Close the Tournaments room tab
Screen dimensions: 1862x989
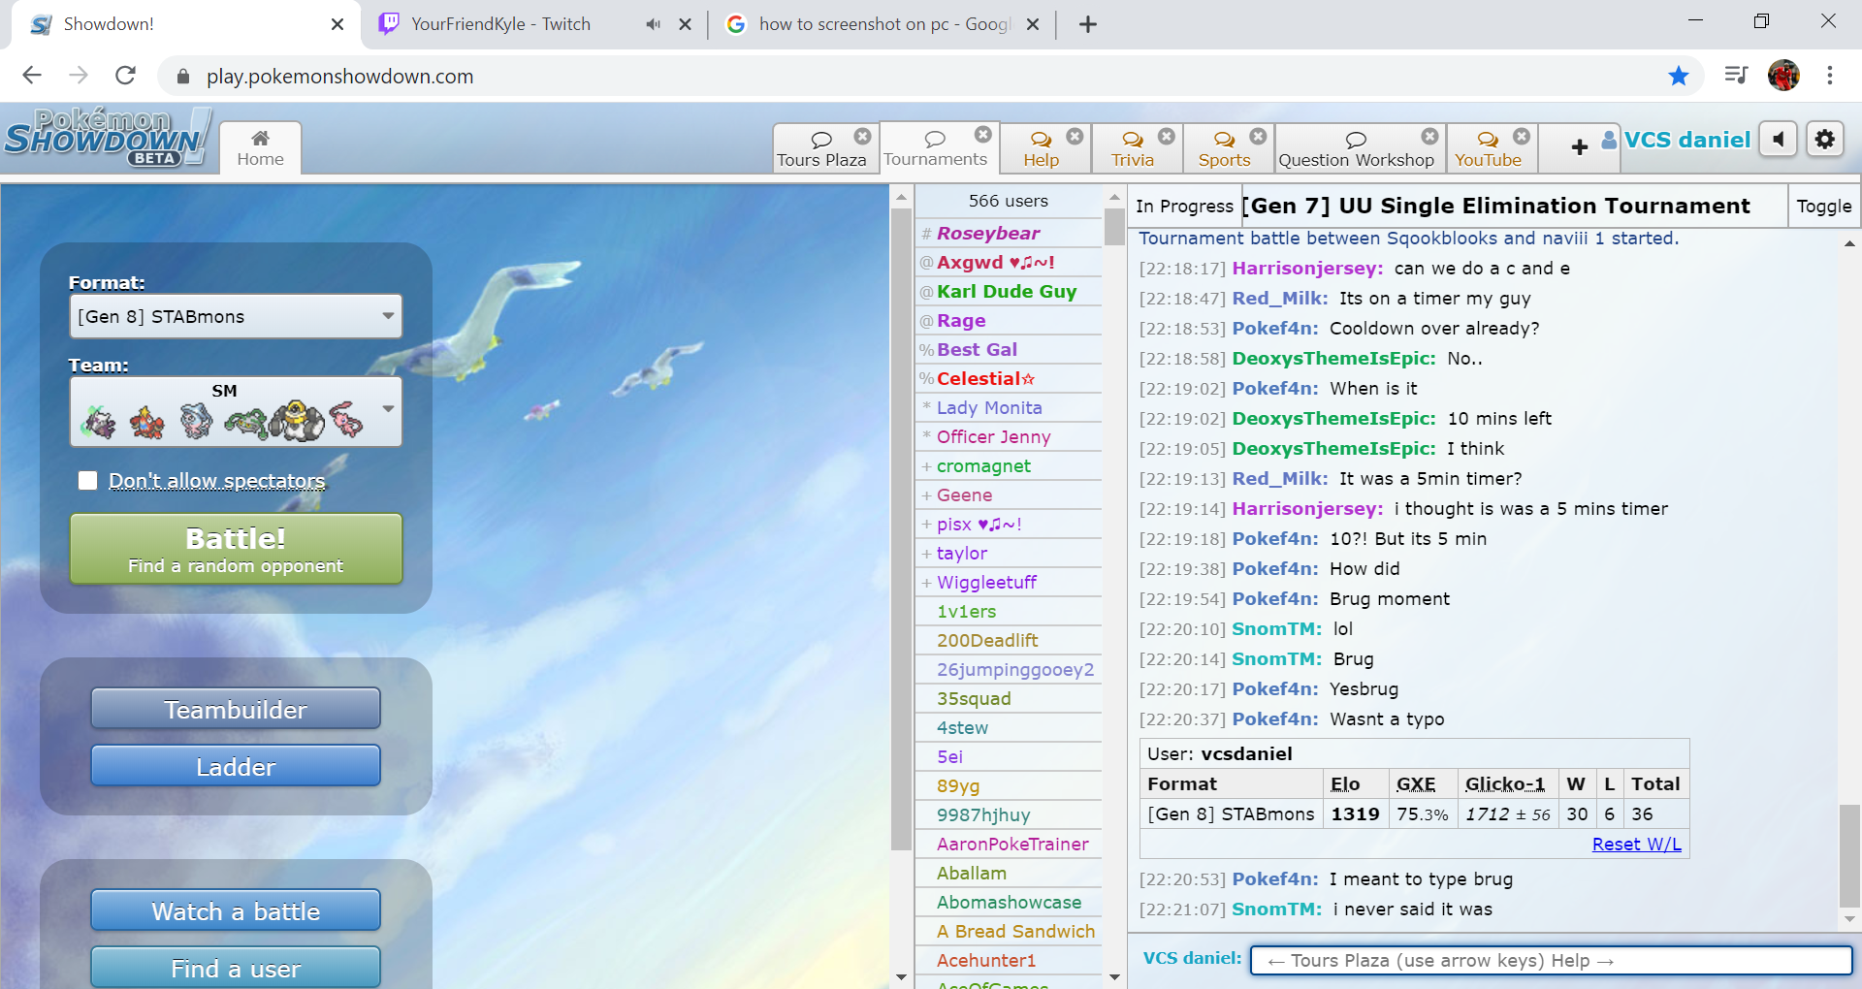983,135
